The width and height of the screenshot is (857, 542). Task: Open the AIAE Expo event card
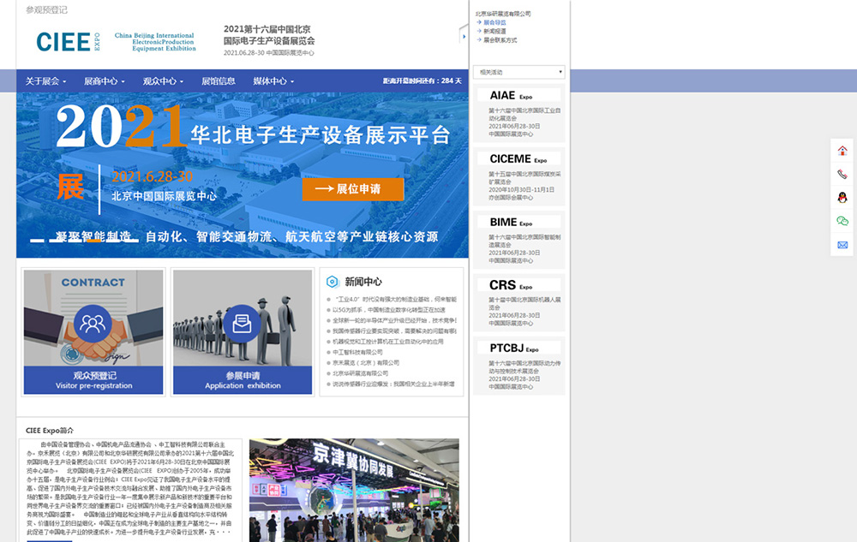pos(518,111)
